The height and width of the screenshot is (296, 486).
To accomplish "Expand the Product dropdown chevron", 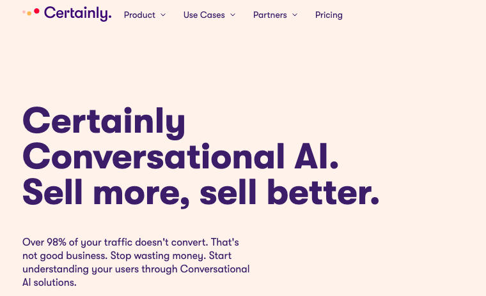I will pyautogui.click(x=163, y=15).
